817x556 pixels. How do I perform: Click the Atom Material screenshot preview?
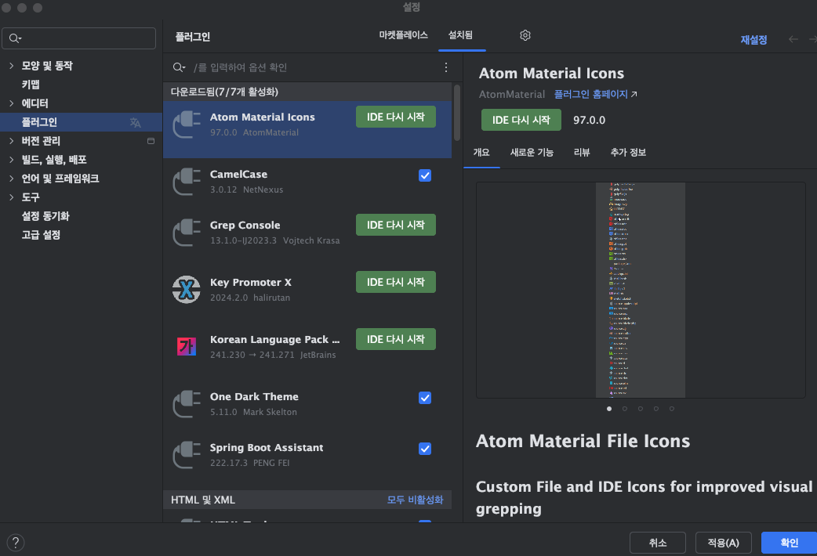641,290
